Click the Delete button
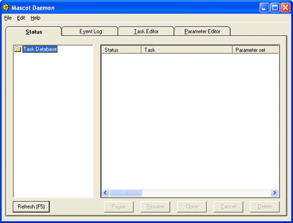 click(x=265, y=207)
